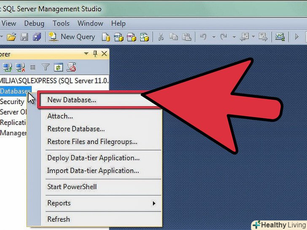This screenshot has width=307, height=230.
Task: Click the Save disk icon
Action: 24,37
